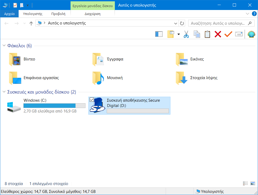Click the search magnifier icon
This screenshot has height=195, width=258.
click(x=250, y=23)
